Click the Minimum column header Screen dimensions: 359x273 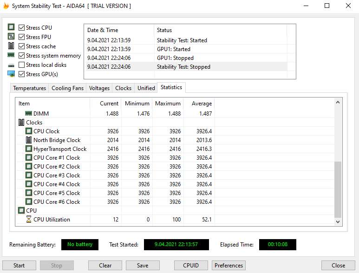137,104
